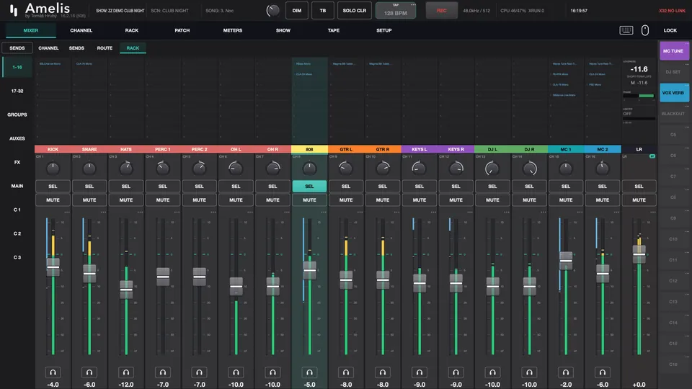The height and width of the screenshot is (389, 692).
Task: Trigger the MC TUNE macro button
Action: tap(674, 50)
